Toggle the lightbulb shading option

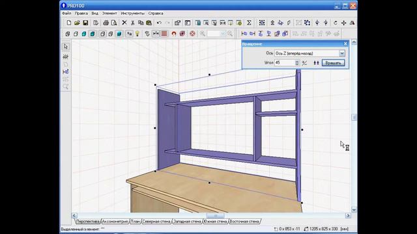click(x=137, y=34)
